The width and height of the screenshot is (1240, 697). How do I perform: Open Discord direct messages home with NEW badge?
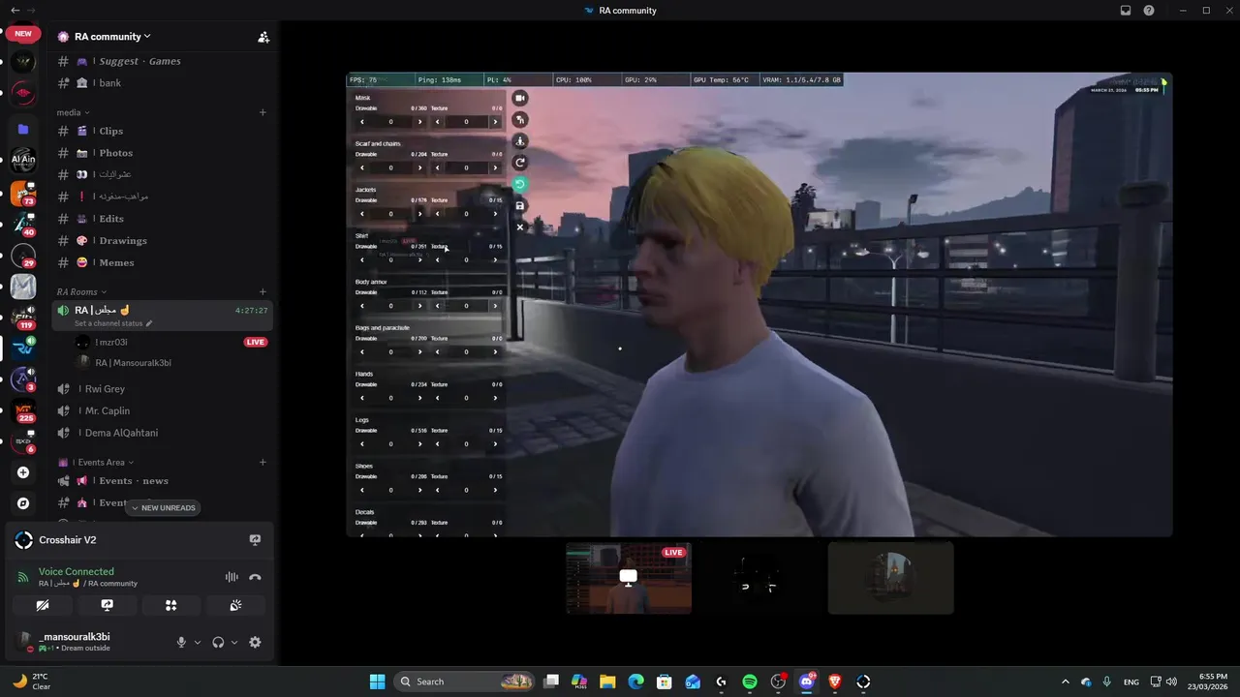(23, 33)
